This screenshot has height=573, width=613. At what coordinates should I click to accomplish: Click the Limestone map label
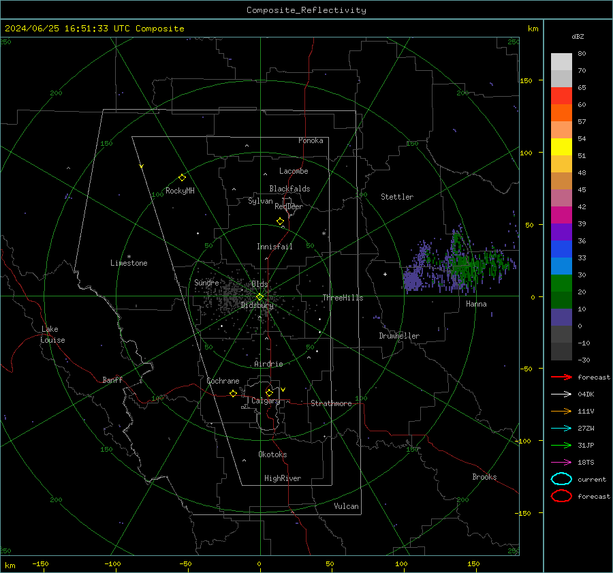tap(129, 263)
